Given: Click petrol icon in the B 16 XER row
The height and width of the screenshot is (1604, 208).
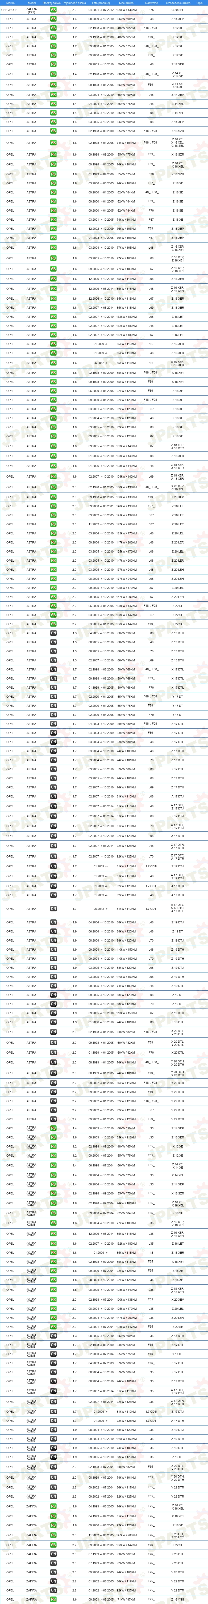Looking at the screenshot, I should click(x=53, y=363).
